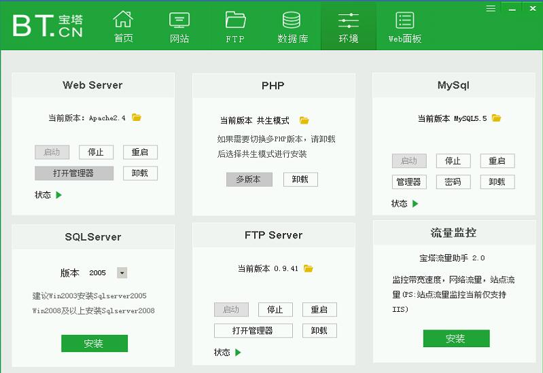Open the FTP Server 0.9.41 folder icon
Viewport: 543px width, 373px height.
309,268
